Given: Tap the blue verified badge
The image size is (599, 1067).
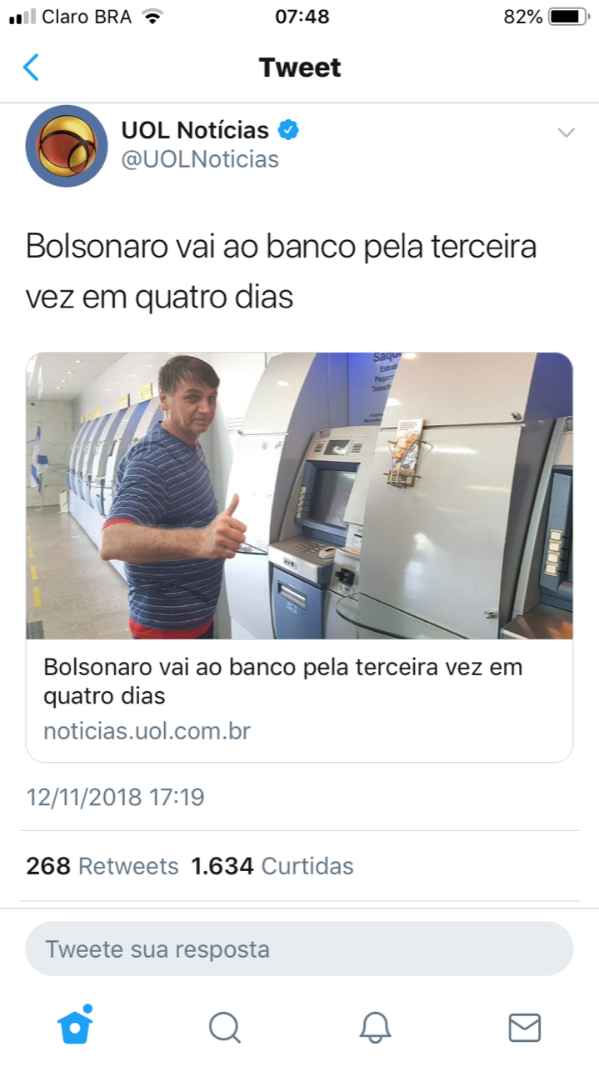Looking at the screenshot, I should (288, 130).
